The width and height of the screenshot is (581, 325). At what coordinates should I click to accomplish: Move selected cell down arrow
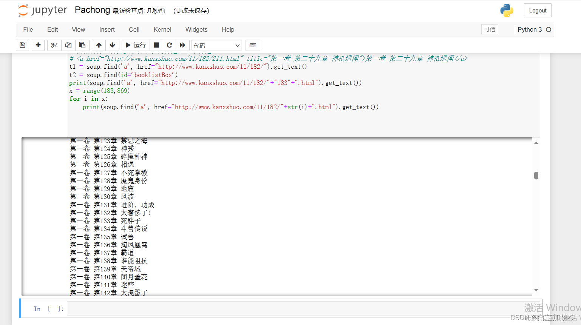pyautogui.click(x=113, y=45)
